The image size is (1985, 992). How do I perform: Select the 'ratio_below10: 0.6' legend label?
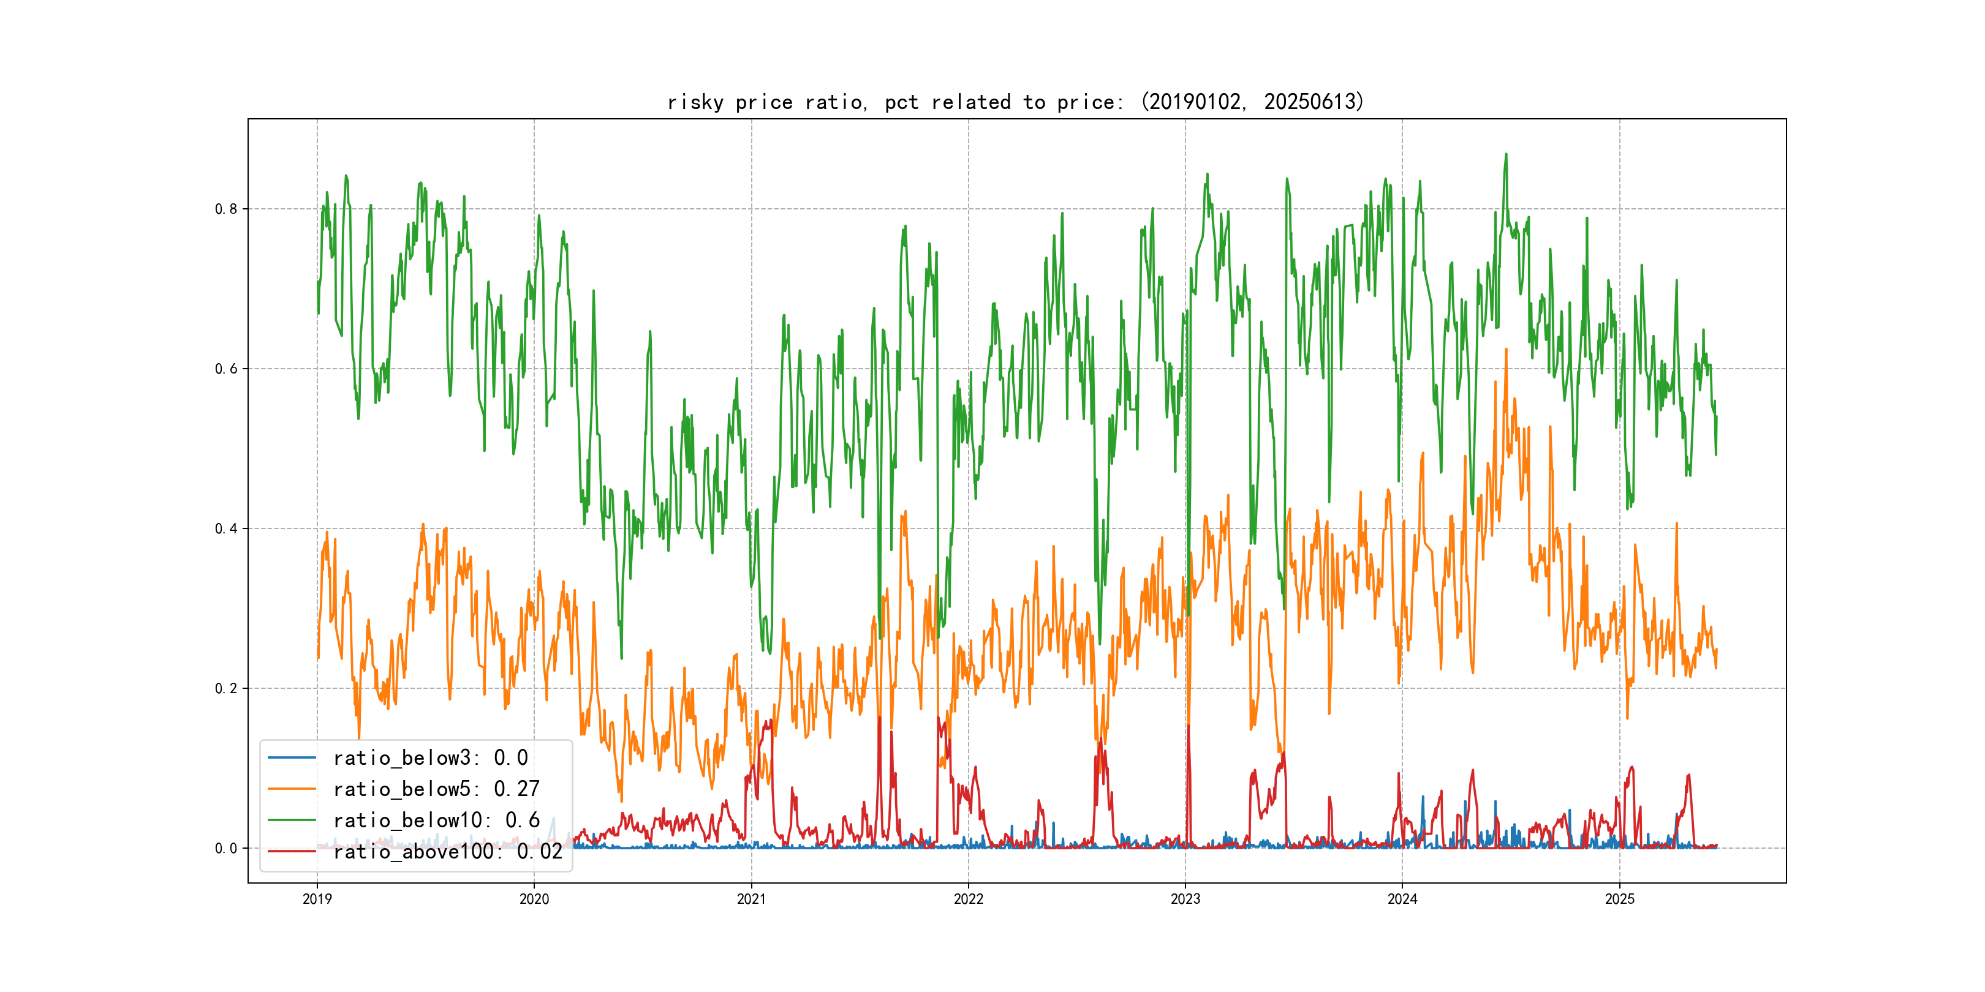coord(436,821)
